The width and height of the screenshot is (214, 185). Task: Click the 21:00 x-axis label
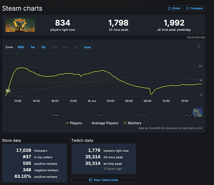point(73,101)
